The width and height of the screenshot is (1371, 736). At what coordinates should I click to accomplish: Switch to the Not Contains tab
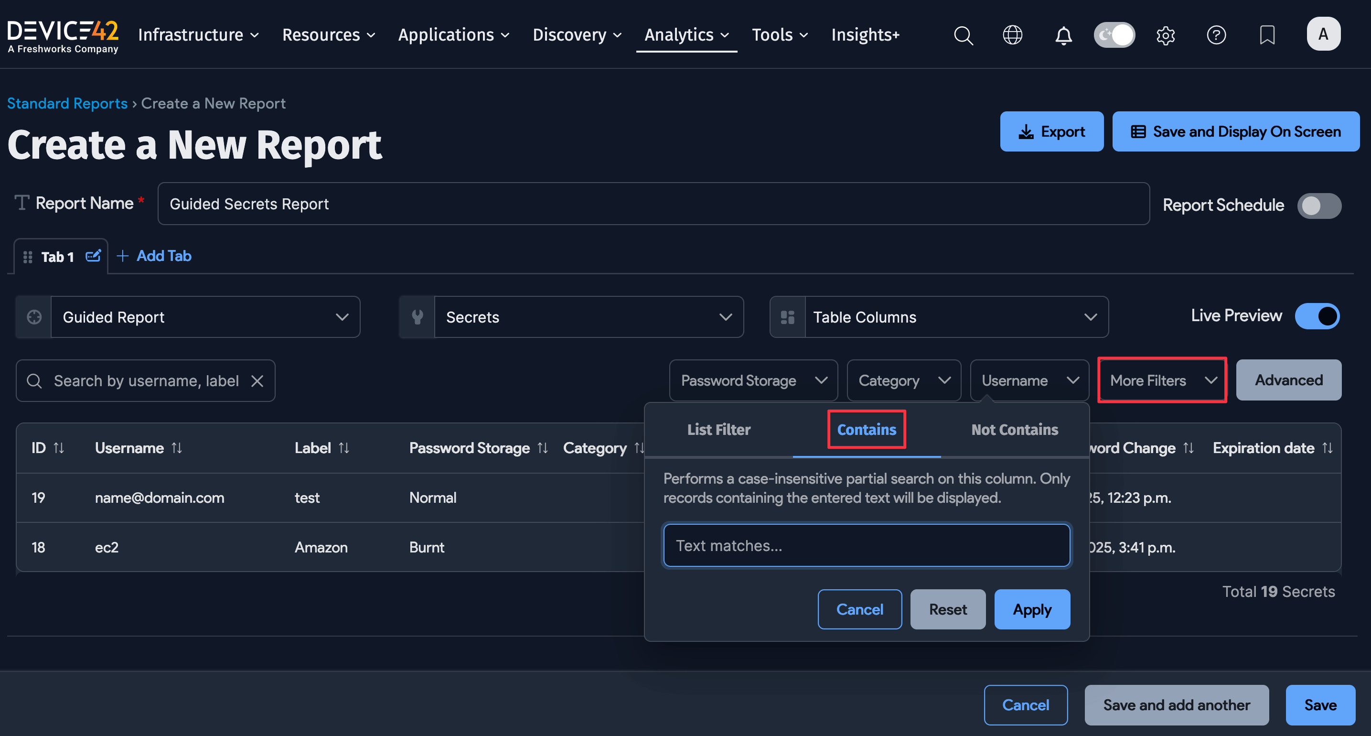pos(1015,429)
